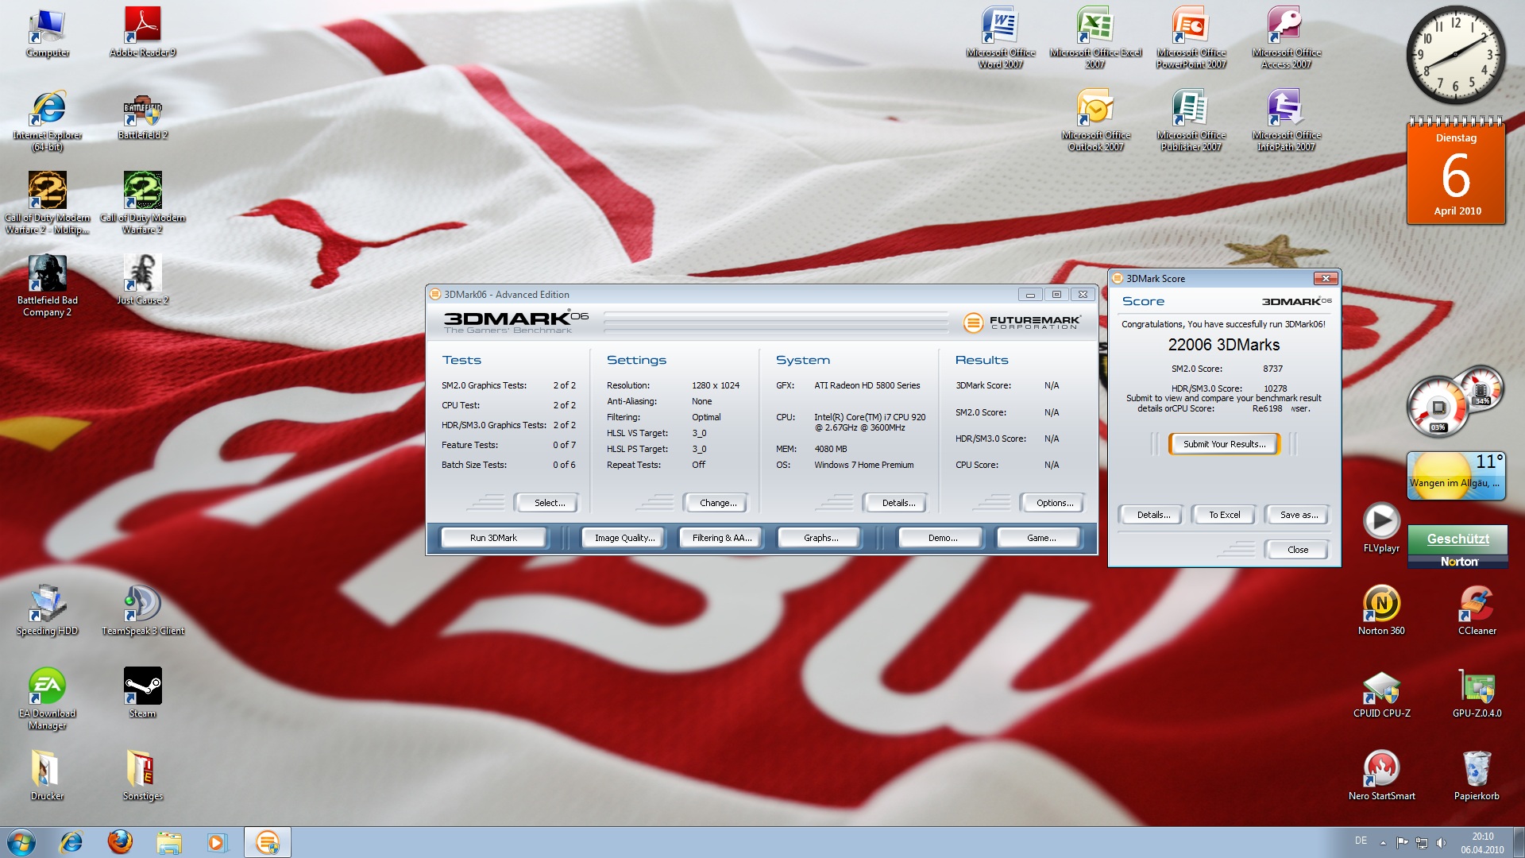Click the CPU meter gadget

point(1455,401)
